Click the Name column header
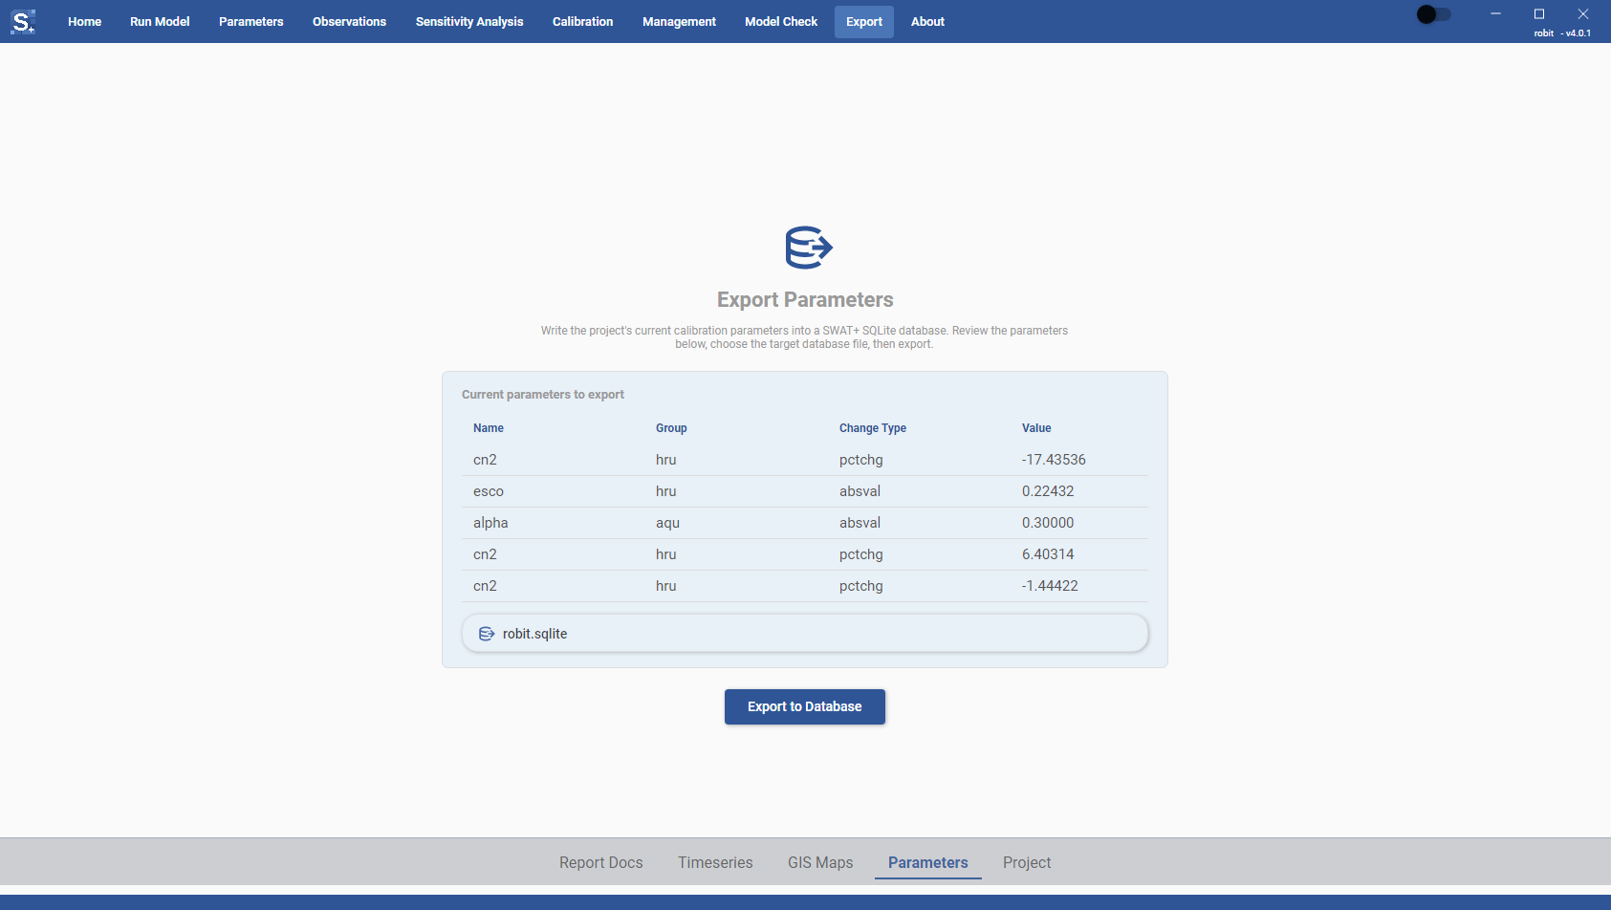The image size is (1611, 910). click(x=489, y=428)
